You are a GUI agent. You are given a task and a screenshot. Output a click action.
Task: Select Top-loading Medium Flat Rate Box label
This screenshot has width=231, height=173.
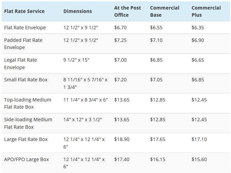pos(28,103)
